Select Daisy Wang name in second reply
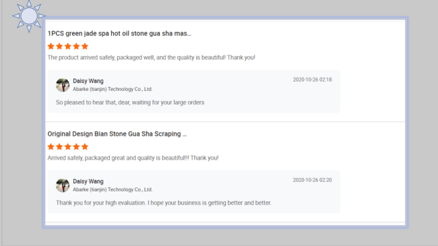Viewport: 438px width, 246px height. point(88,181)
